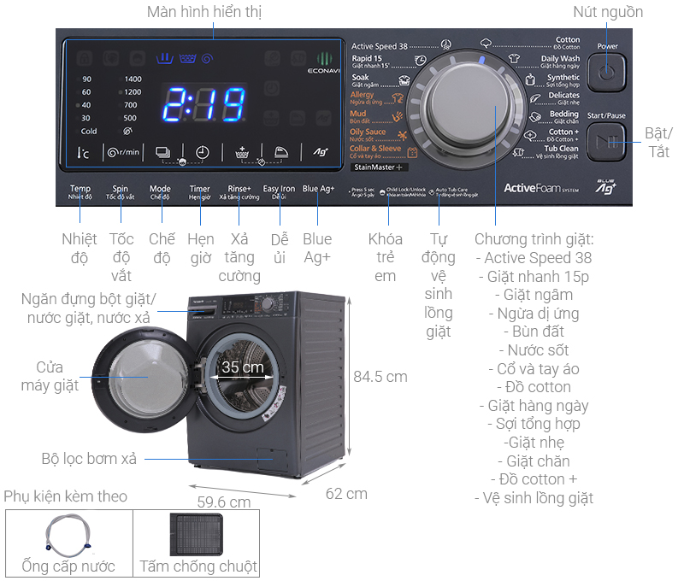Click the 2:19 time display
684x581 pixels.
[204, 106]
